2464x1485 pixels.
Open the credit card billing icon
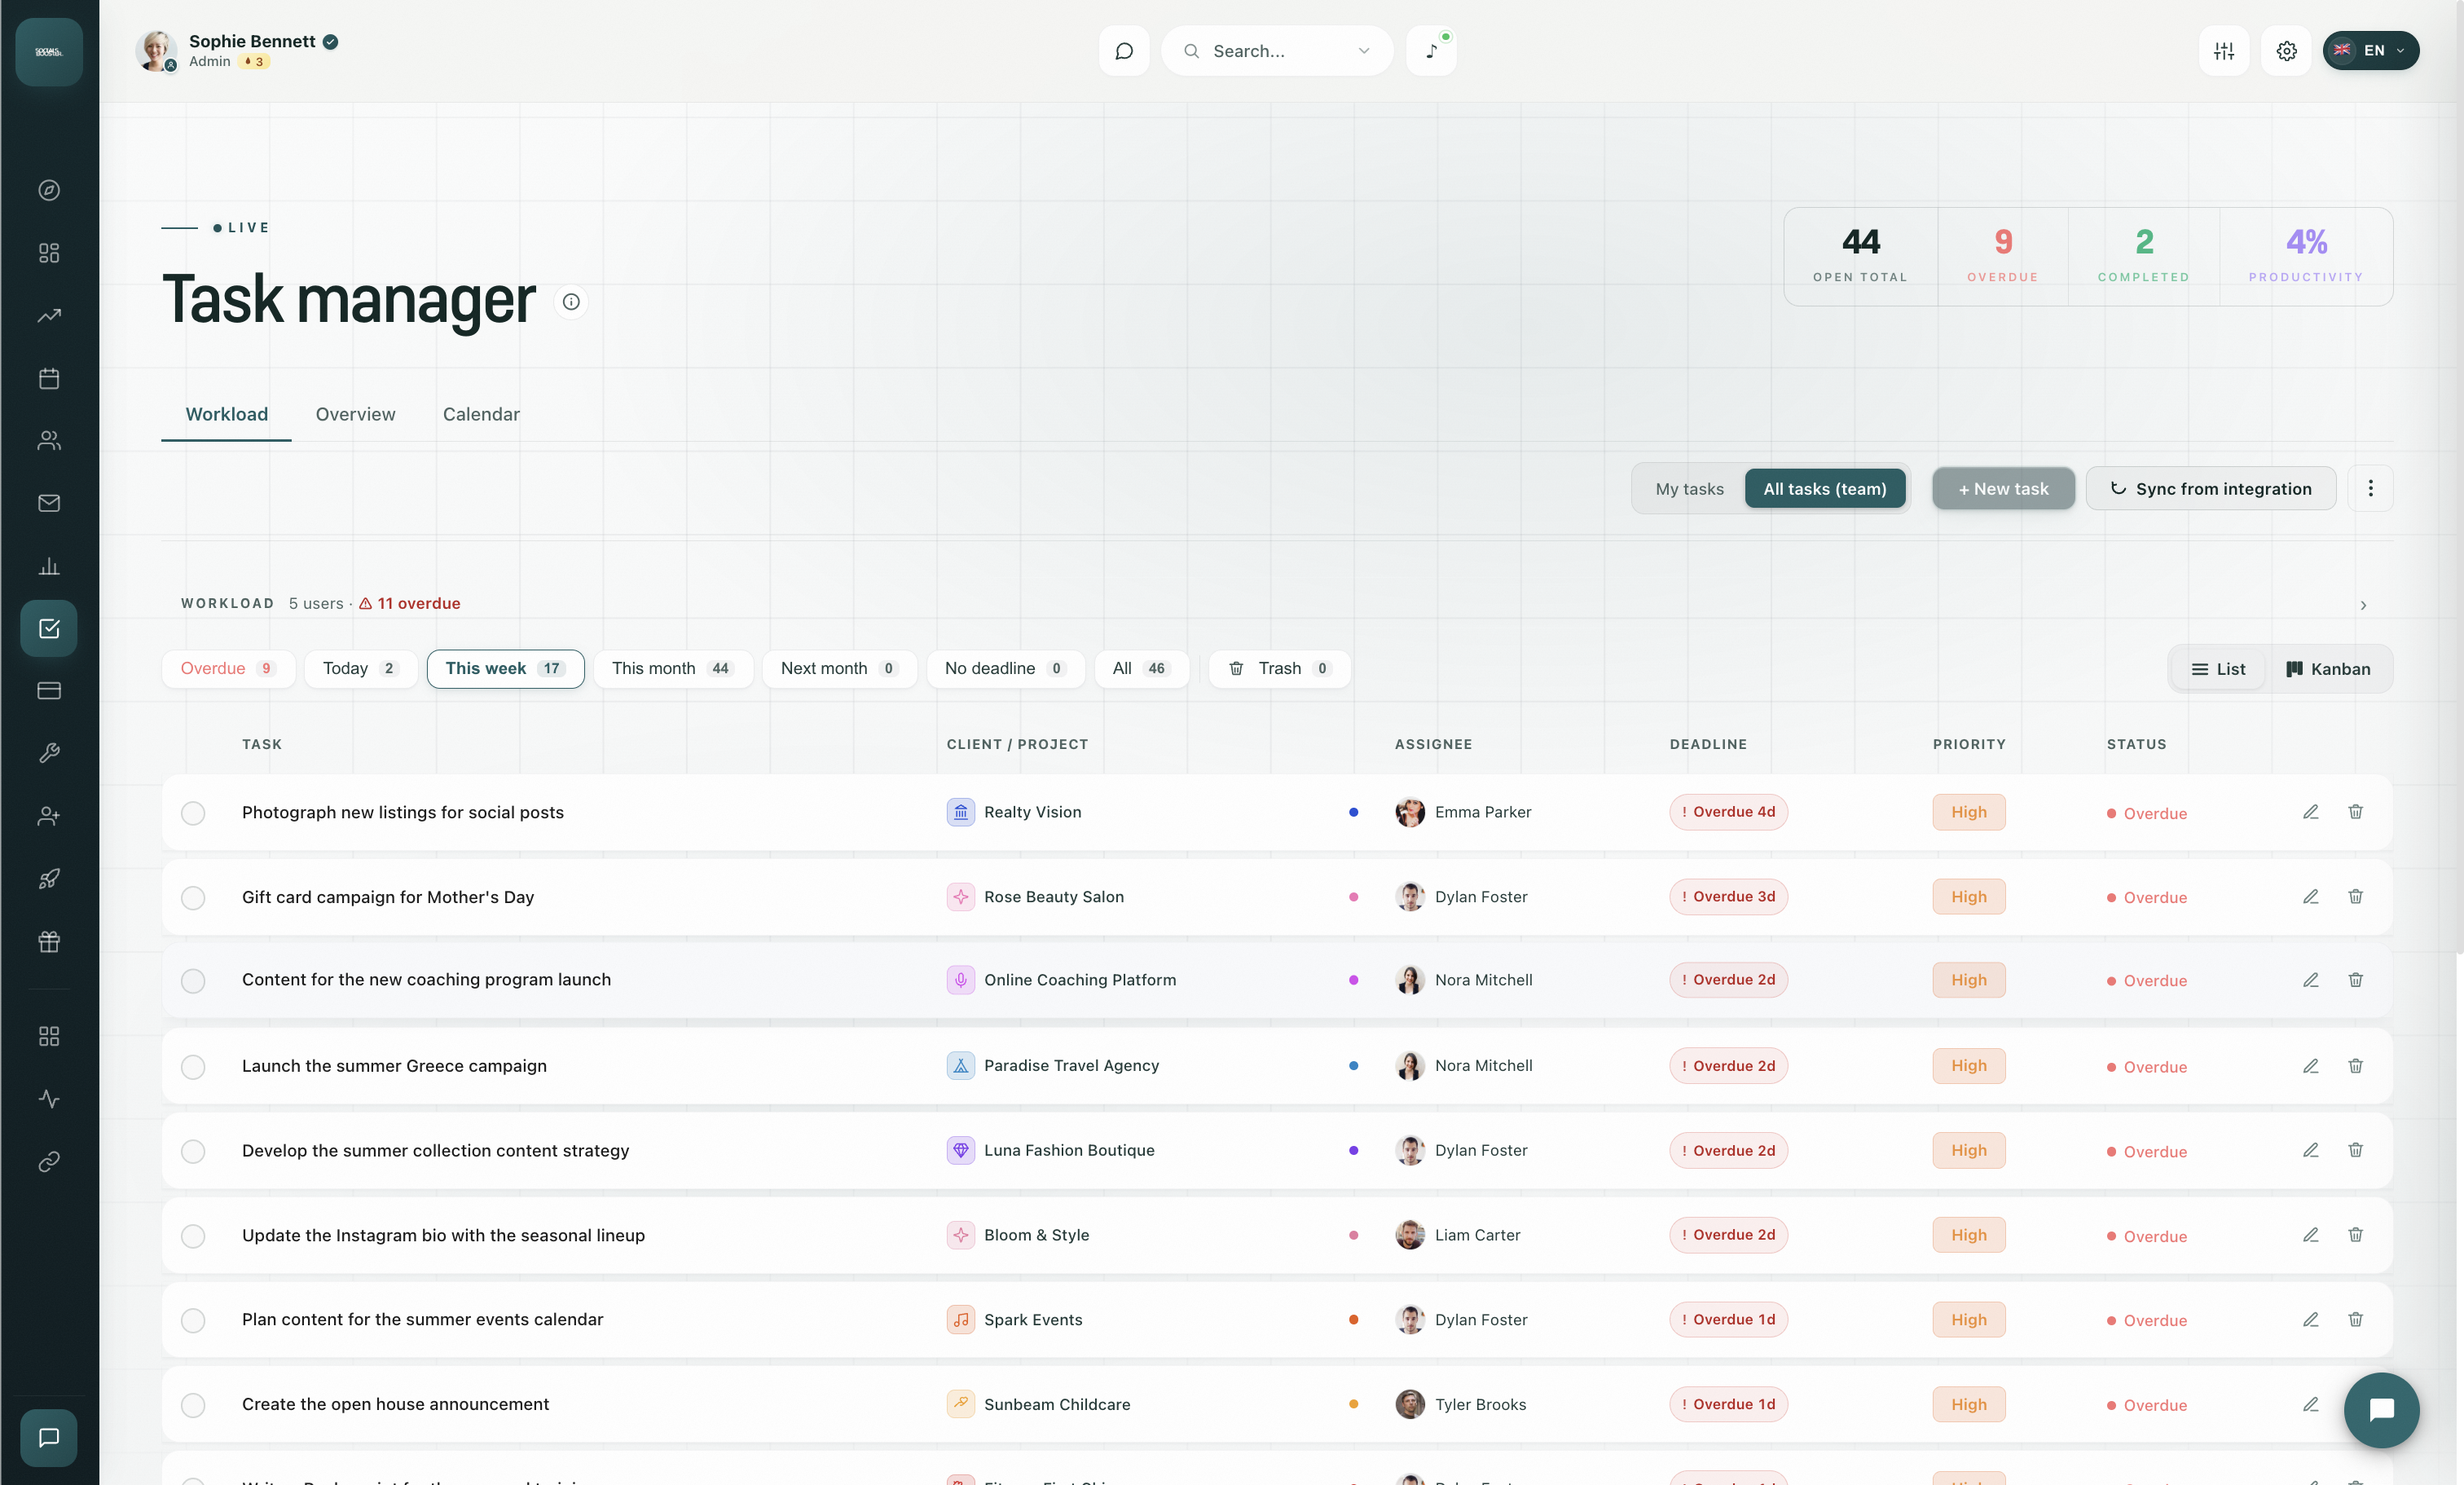(x=49, y=691)
